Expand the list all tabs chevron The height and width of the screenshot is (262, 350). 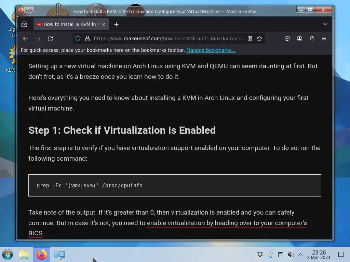click(x=325, y=24)
